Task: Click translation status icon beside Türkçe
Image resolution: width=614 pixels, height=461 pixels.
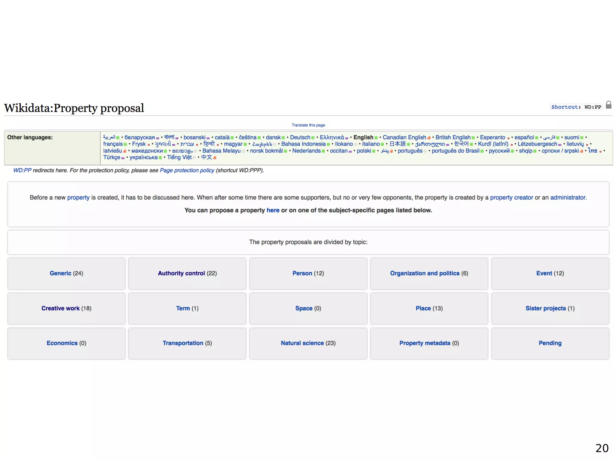Action: [x=123, y=158]
